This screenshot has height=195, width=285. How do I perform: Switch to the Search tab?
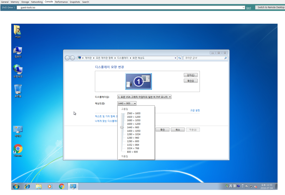[x=86, y=2]
